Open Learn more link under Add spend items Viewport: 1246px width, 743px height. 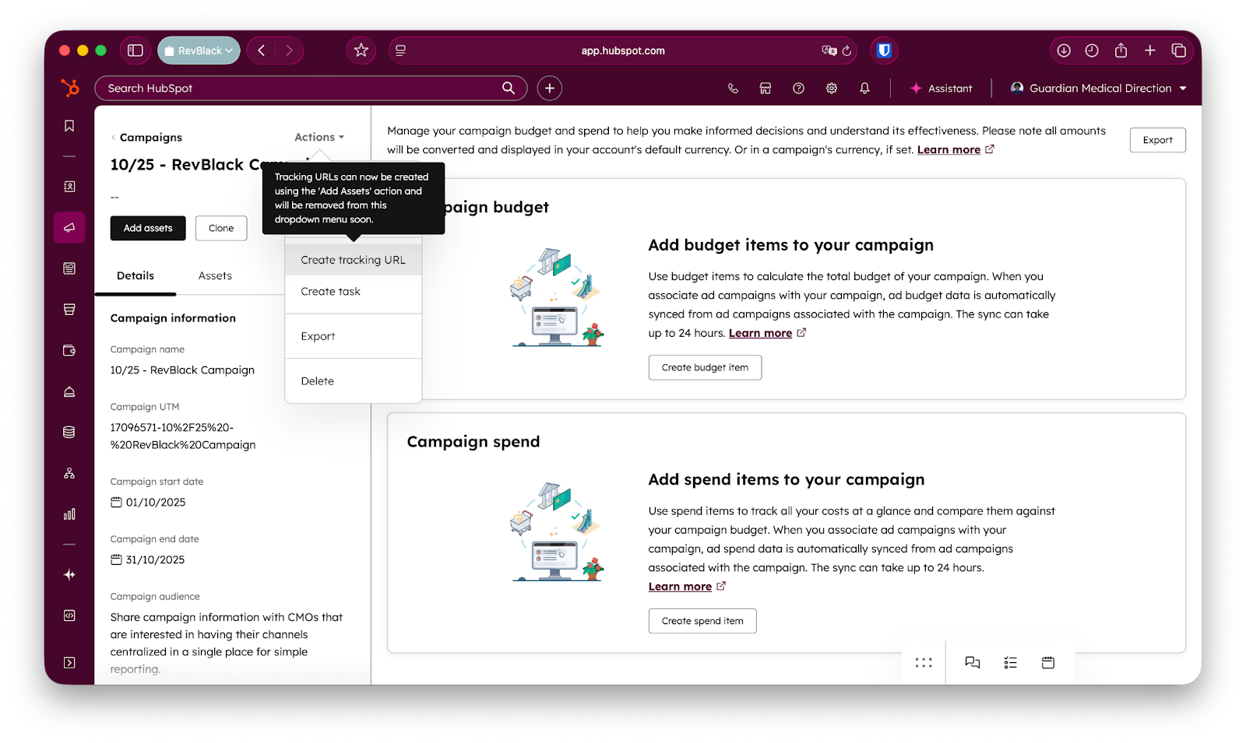pos(680,587)
